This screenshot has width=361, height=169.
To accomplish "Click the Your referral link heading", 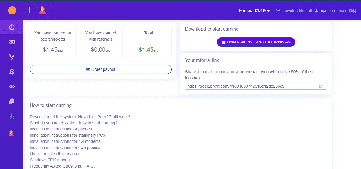I will click(202, 60).
